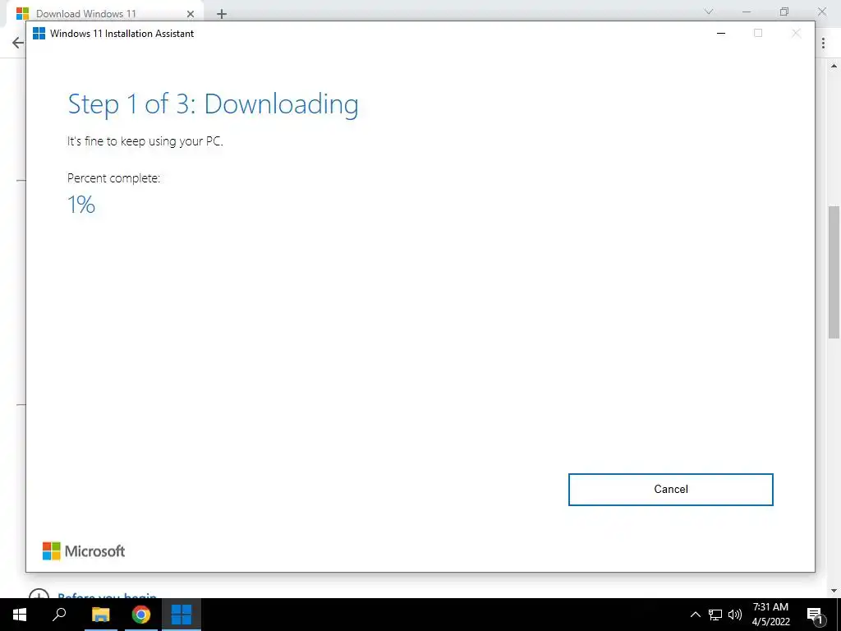Cancel the Windows 11 download
The height and width of the screenshot is (631, 841).
[x=670, y=490]
